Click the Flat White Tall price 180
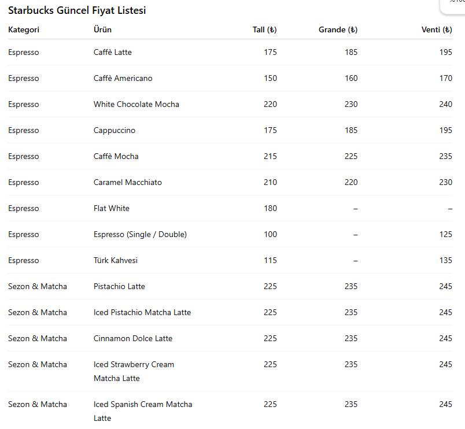The height and width of the screenshot is (429, 465). pyautogui.click(x=270, y=209)
